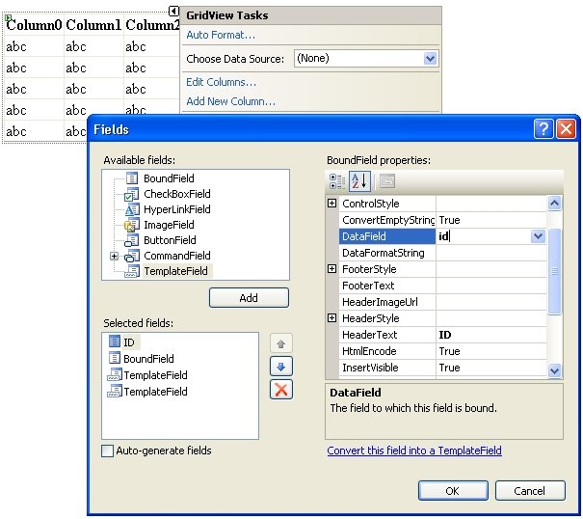Select ButtonField label in Available fields
This screenshot has height=519, width=583.
click(x=170, y=240)
